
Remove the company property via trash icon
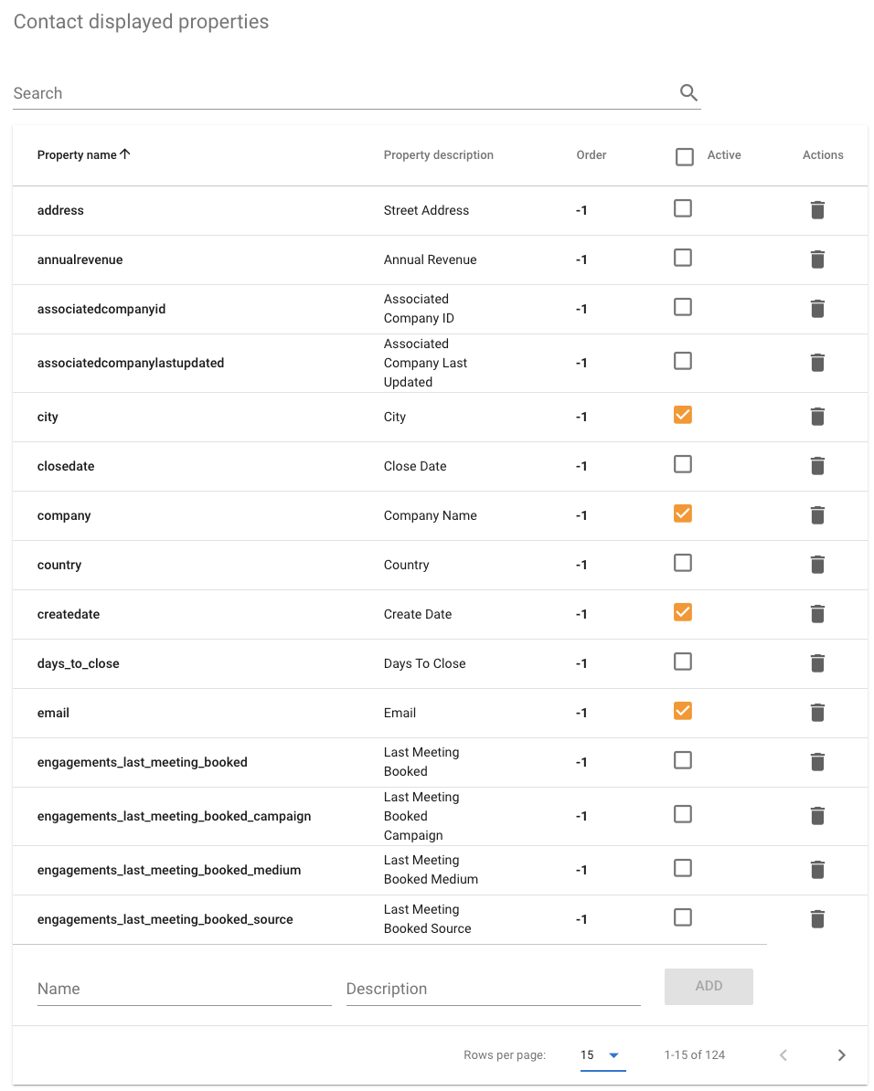pyautogui.click(x=817, y=515)
